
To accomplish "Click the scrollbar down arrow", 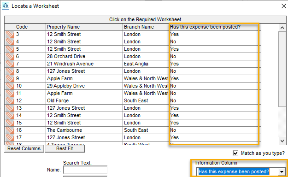I will pos(282,141).
